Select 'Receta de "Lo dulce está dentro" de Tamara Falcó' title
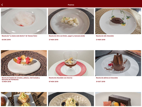This screenshot has width=142, height=107. (19, 36)
